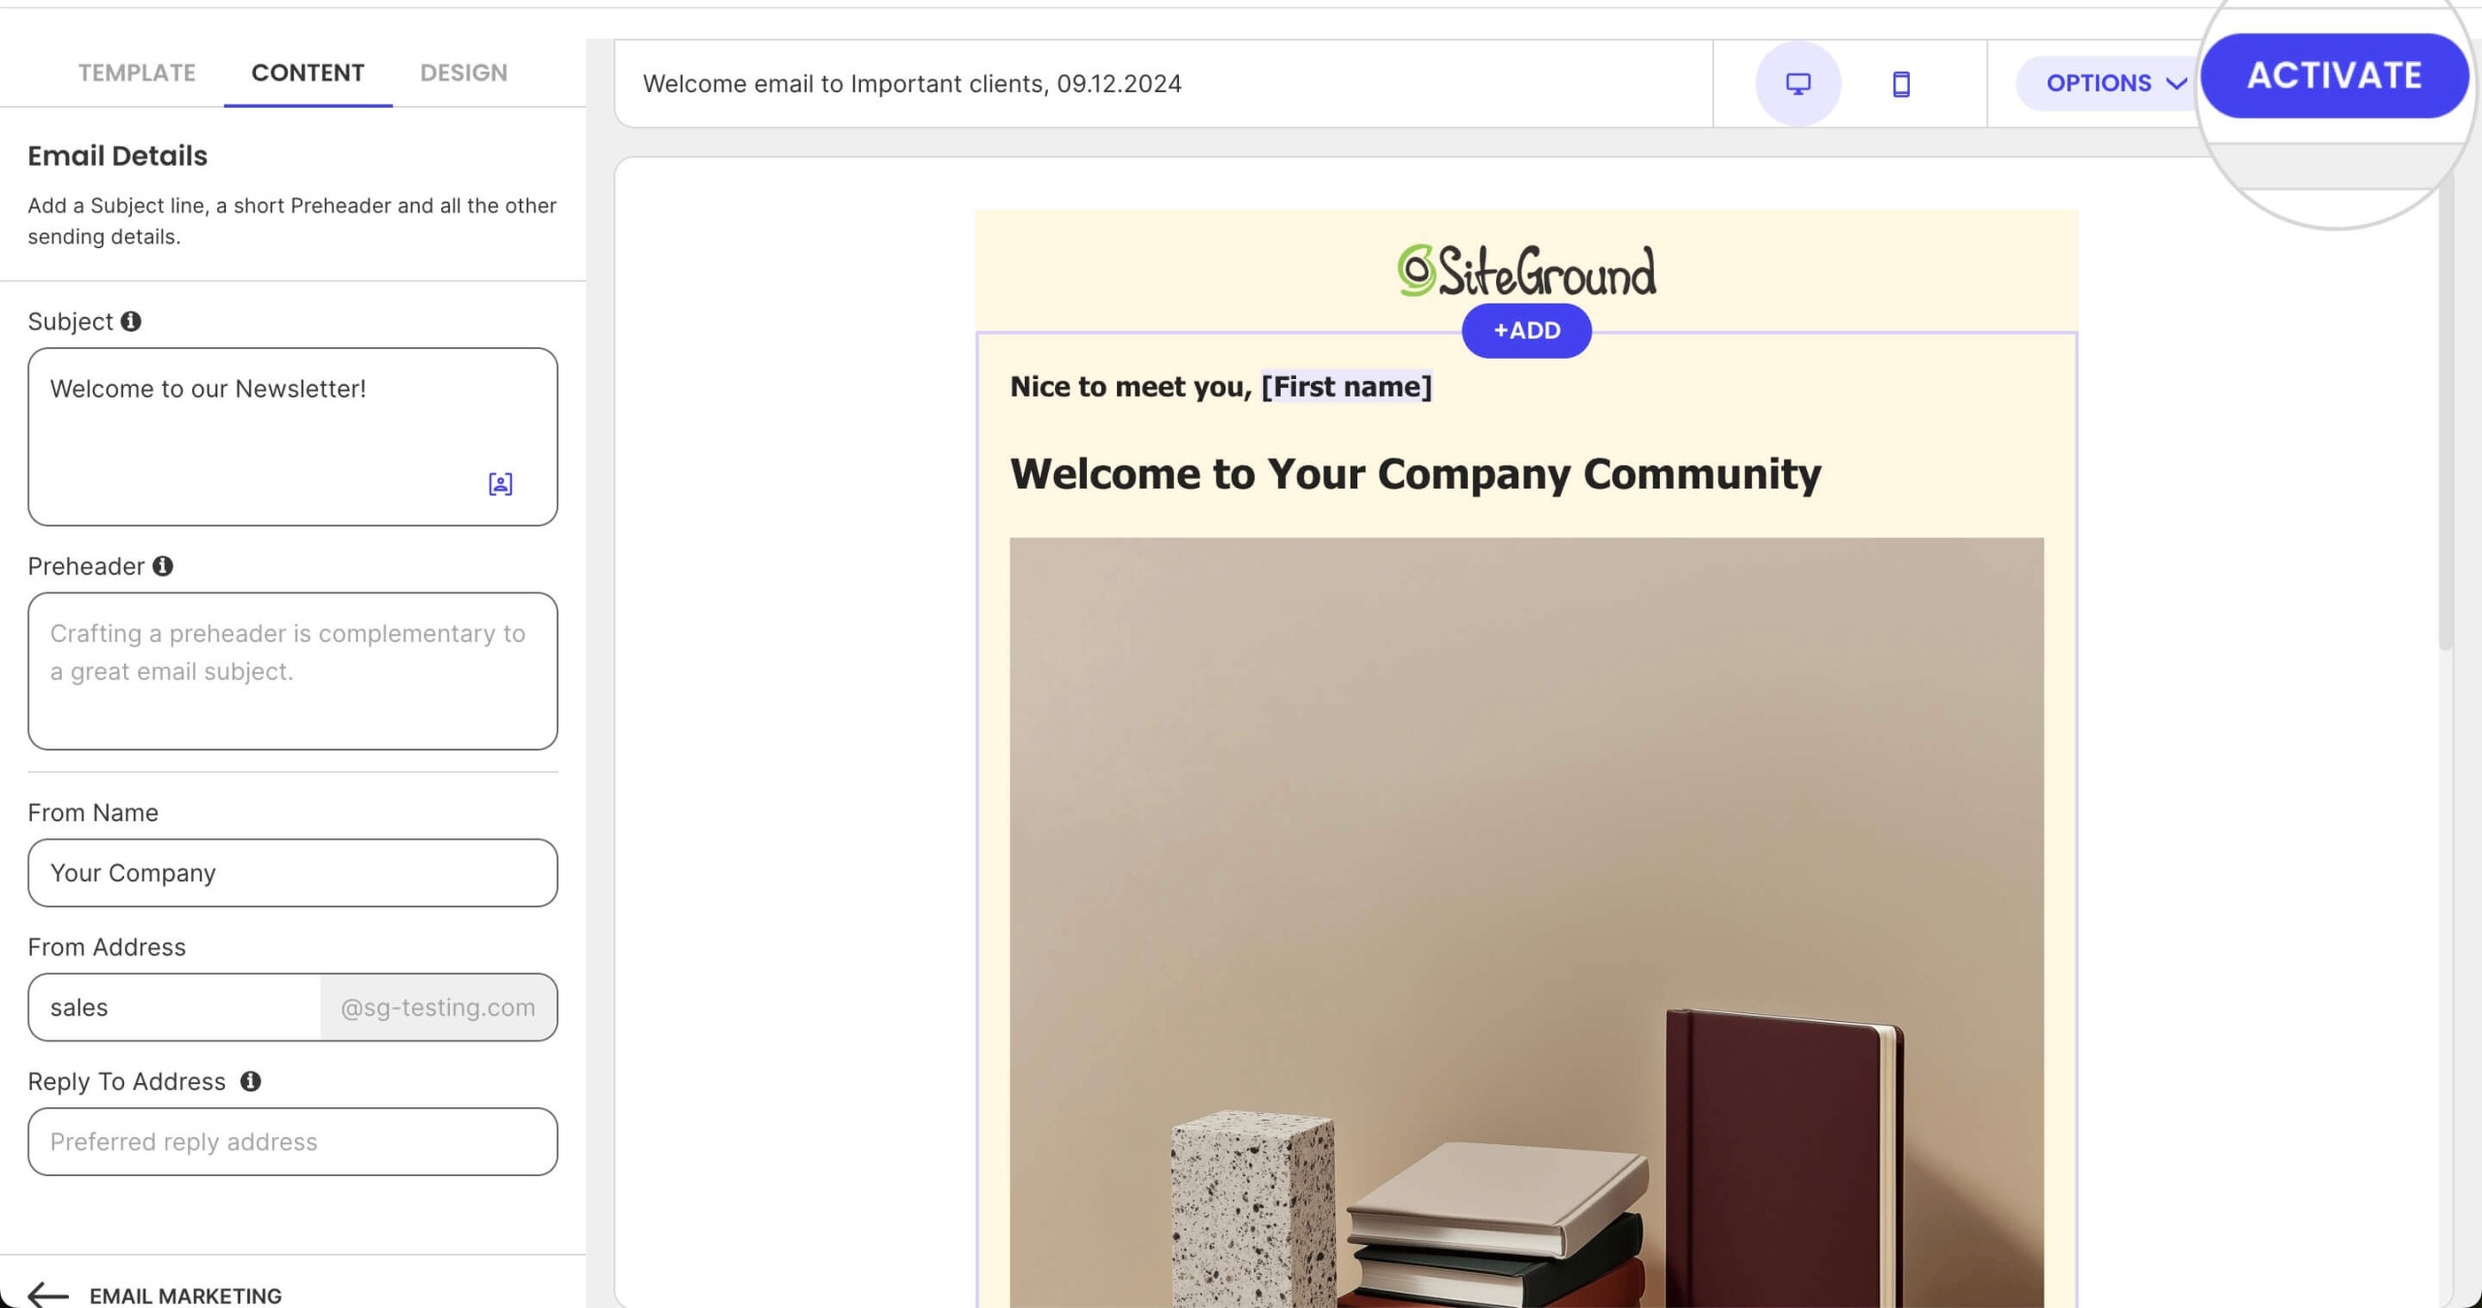Click the CONTENT tab

pos(308,72)
